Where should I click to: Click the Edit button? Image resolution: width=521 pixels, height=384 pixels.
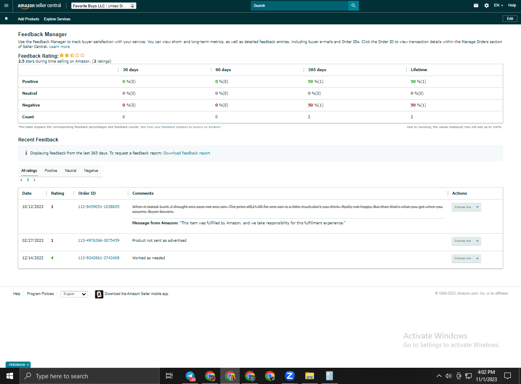pyautogui.click(x=510, y=19)
